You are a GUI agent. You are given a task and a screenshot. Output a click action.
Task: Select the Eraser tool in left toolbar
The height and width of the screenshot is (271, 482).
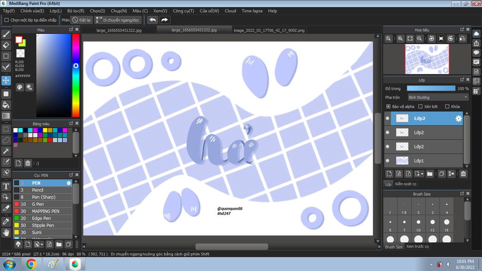[x=6, y=45]
